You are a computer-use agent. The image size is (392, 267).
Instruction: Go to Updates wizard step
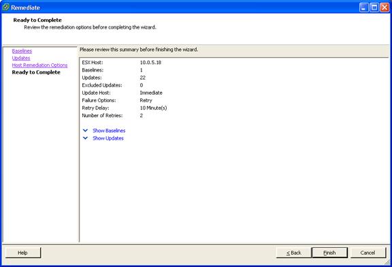[21, 58]
